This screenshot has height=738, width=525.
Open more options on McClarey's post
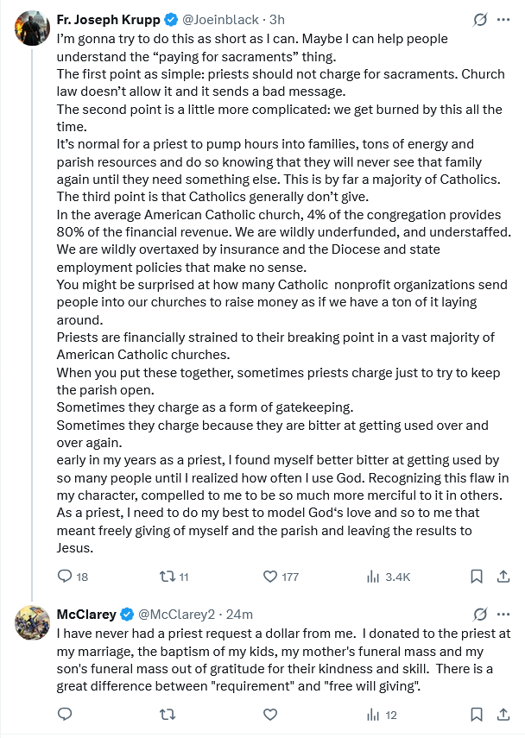click(x=505, y=615)
